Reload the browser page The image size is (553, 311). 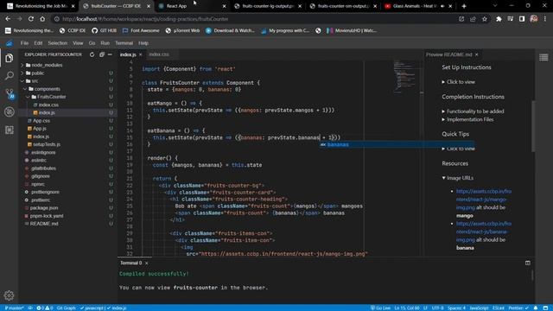pyautogui.click(x=31, y=19)
